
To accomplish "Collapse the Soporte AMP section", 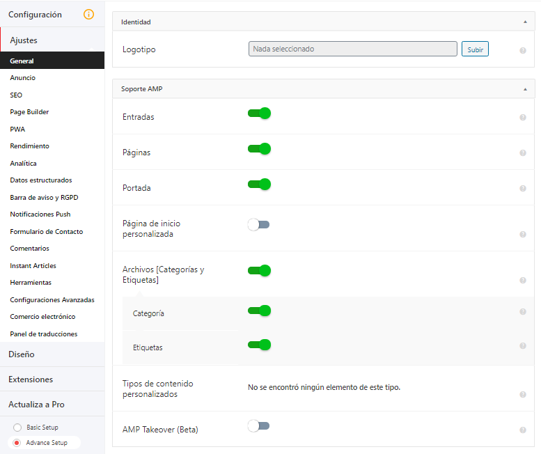I will tap(525, 89).
